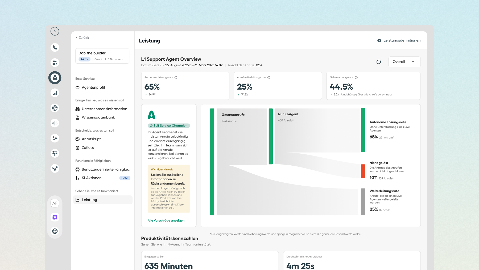Click the audio waveform sidebar icon
The width and height of the screenshot is (479, 270).
[55, 123]
